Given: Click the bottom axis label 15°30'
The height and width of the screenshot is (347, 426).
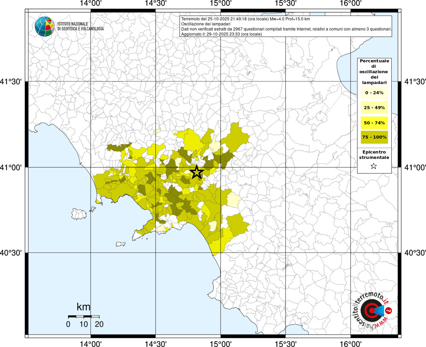Looking at the screenshot, I should [285, 344].
